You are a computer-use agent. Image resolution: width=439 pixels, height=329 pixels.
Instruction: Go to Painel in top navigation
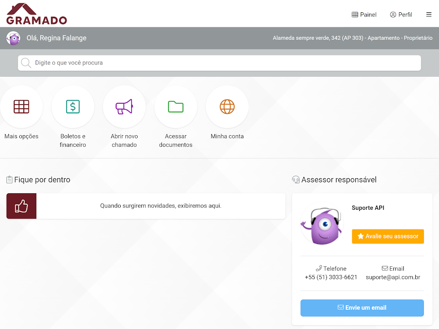[364, 15]
